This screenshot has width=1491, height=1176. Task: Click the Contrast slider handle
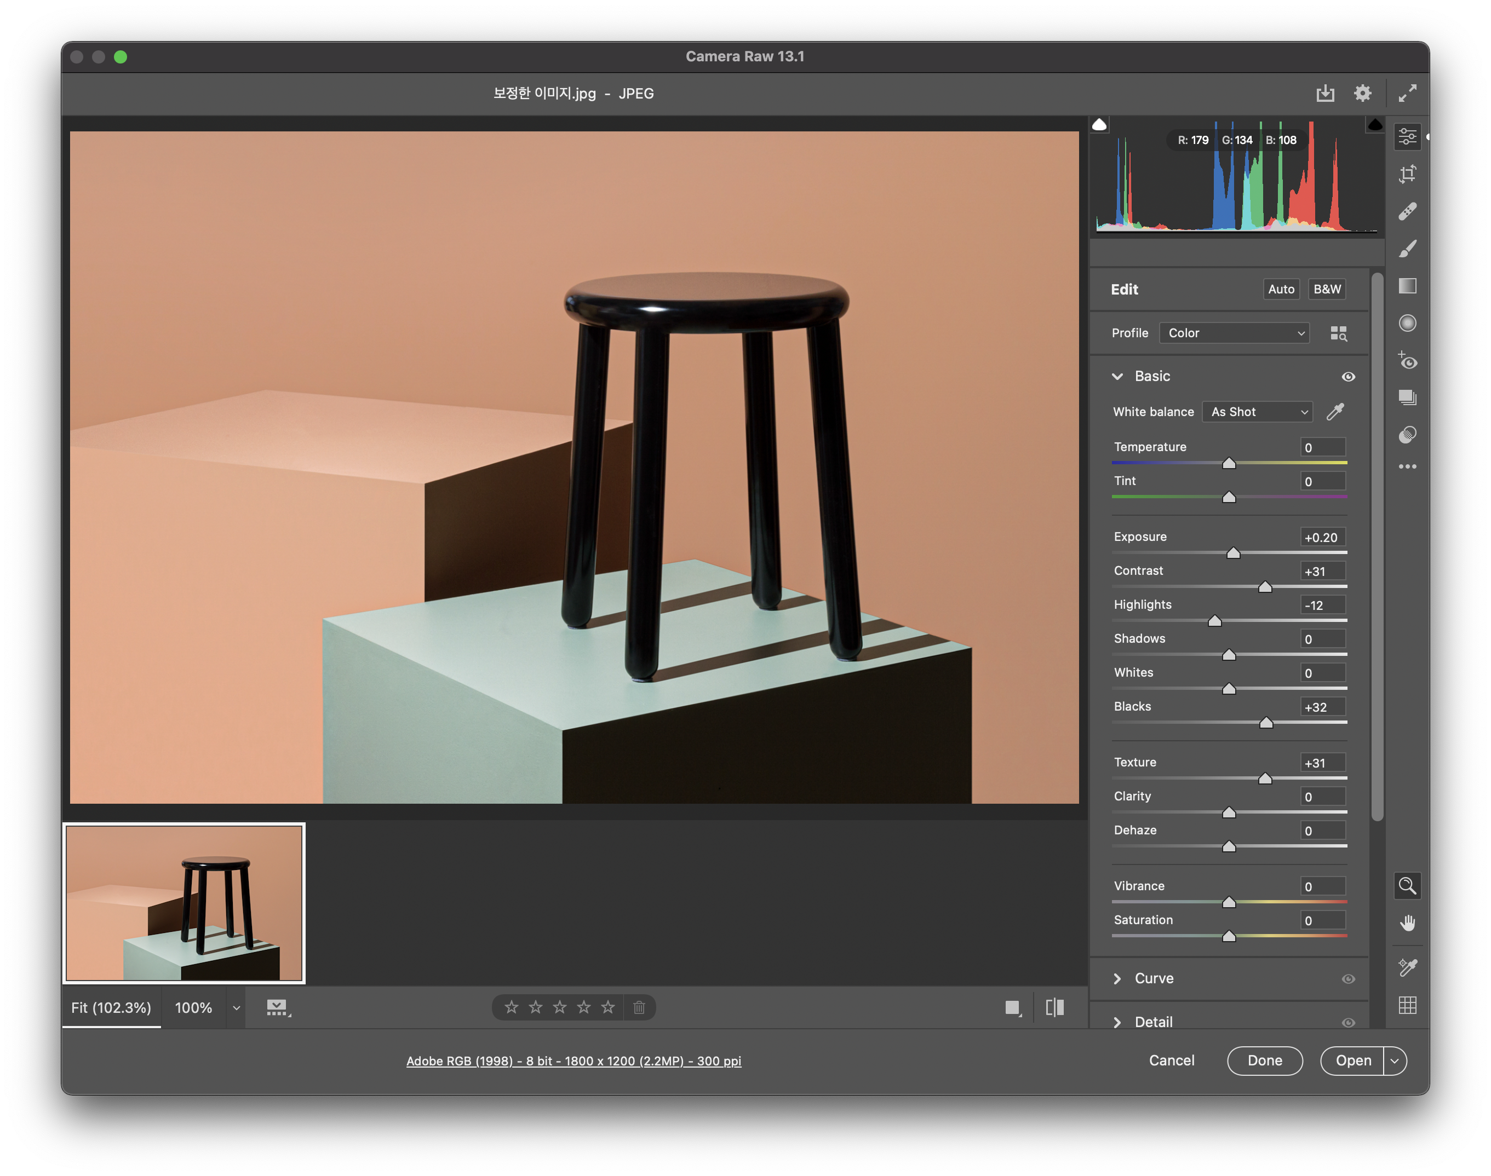[1265, 586]
